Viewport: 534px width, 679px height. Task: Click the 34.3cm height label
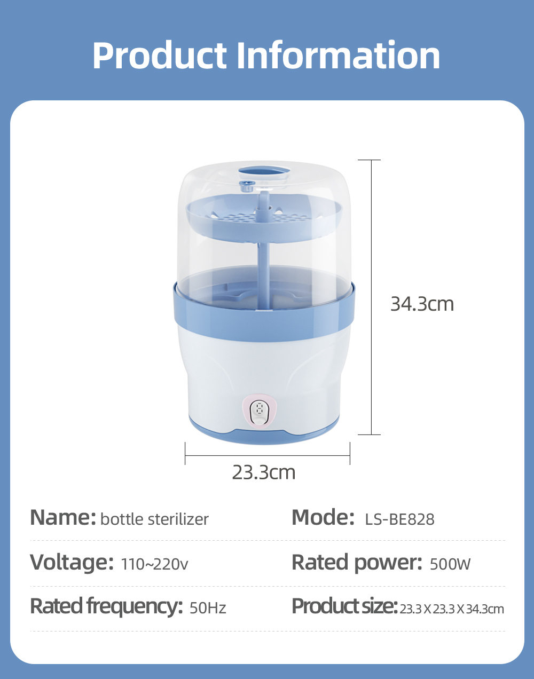422,303
